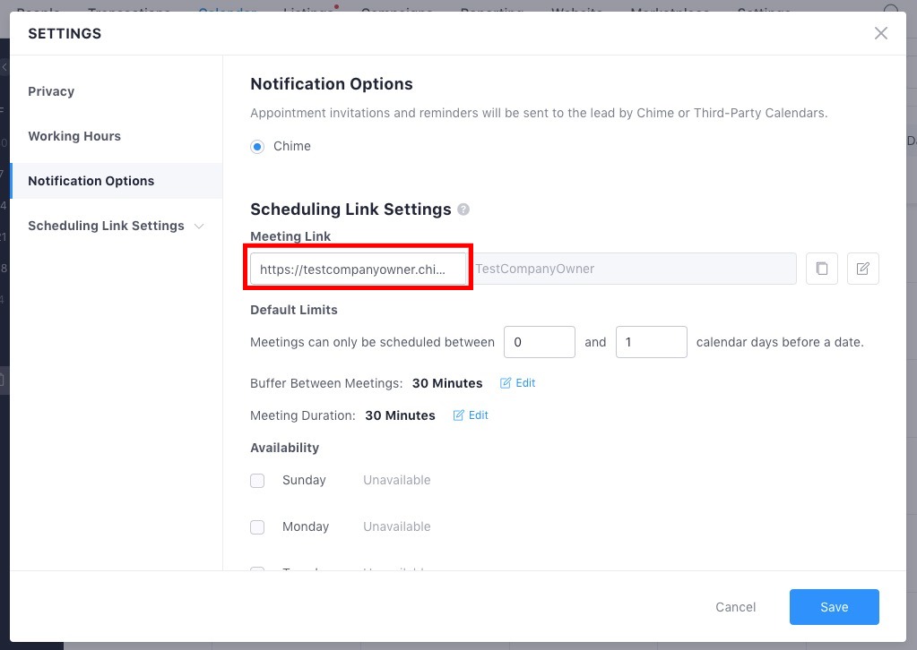Expand Scheduling Link Settings sidebar chevron
The image size is (917, 650).
pyautogui.click(x=199, y=226)
